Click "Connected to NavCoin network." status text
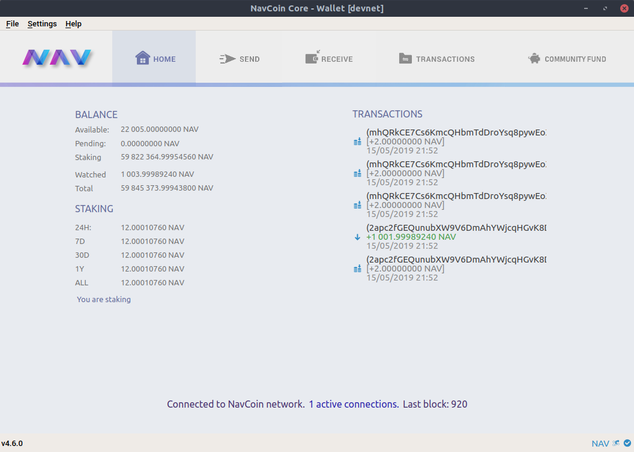Screen dimensions: 634x452 coord(236,404)
